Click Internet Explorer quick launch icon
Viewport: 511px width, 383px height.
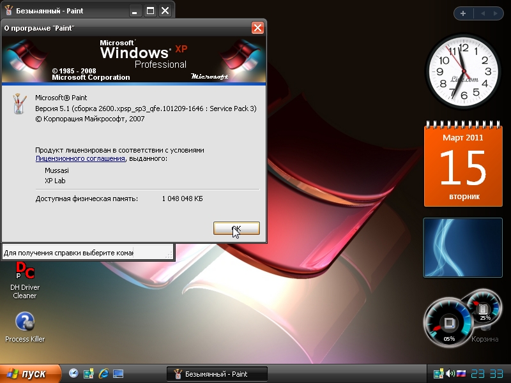point(103,373)
